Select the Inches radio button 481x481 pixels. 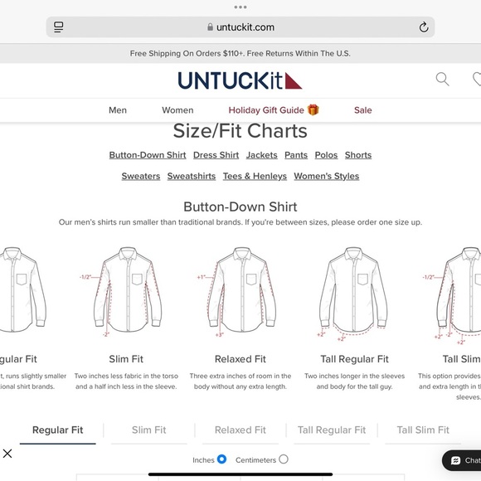pos(221,459)
